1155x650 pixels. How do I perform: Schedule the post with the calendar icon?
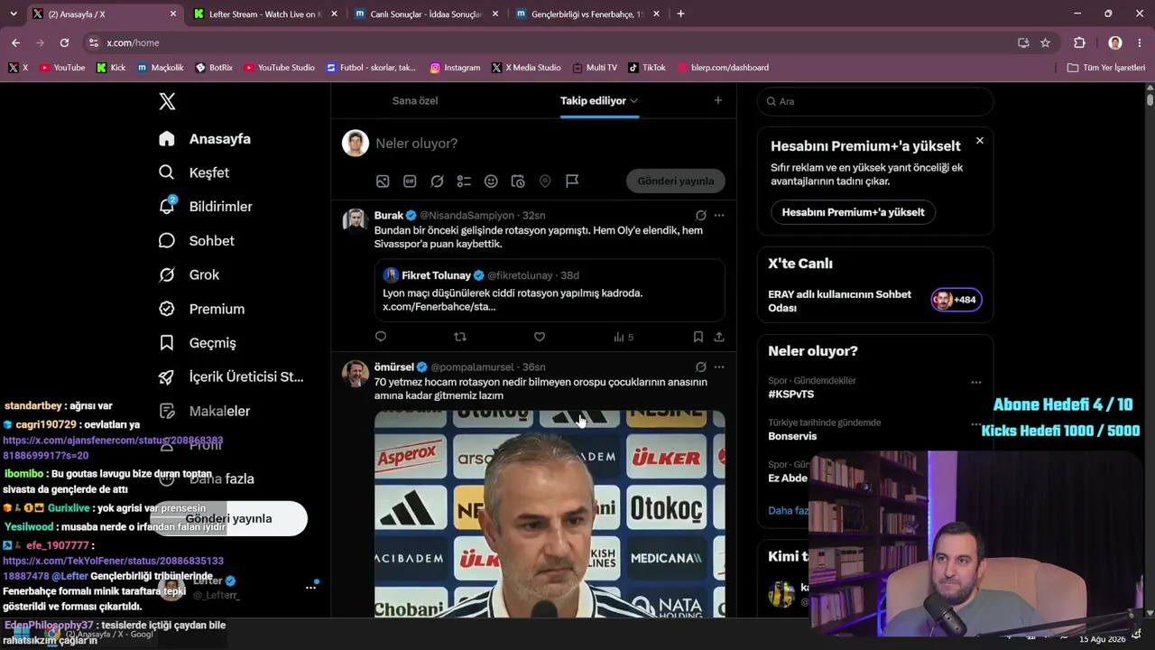[x=518, y=181]
